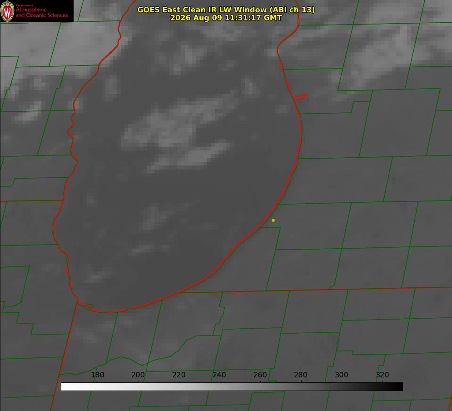The image size is (452, 411).
Task: Click the 320 colorbar label
Action: tap(382, 375)
